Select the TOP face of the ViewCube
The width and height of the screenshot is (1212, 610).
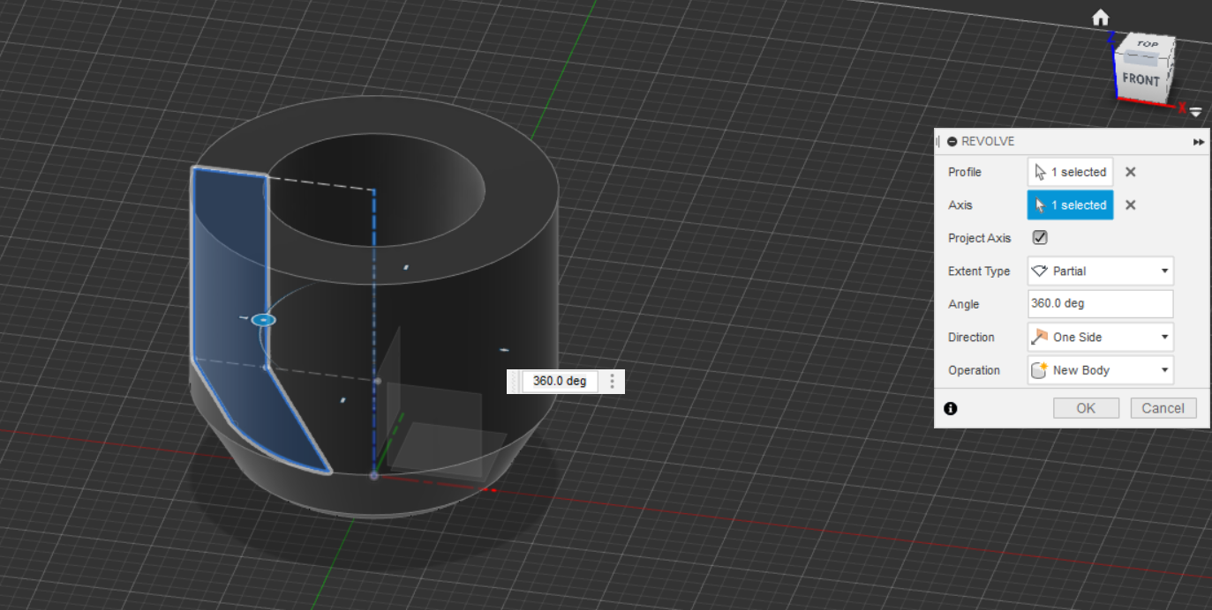point(1147,44)
